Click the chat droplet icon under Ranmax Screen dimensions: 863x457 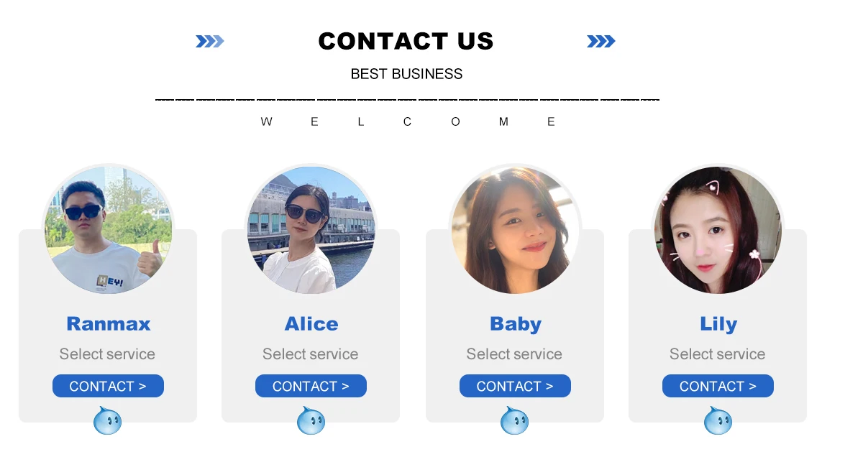point(108,420)
